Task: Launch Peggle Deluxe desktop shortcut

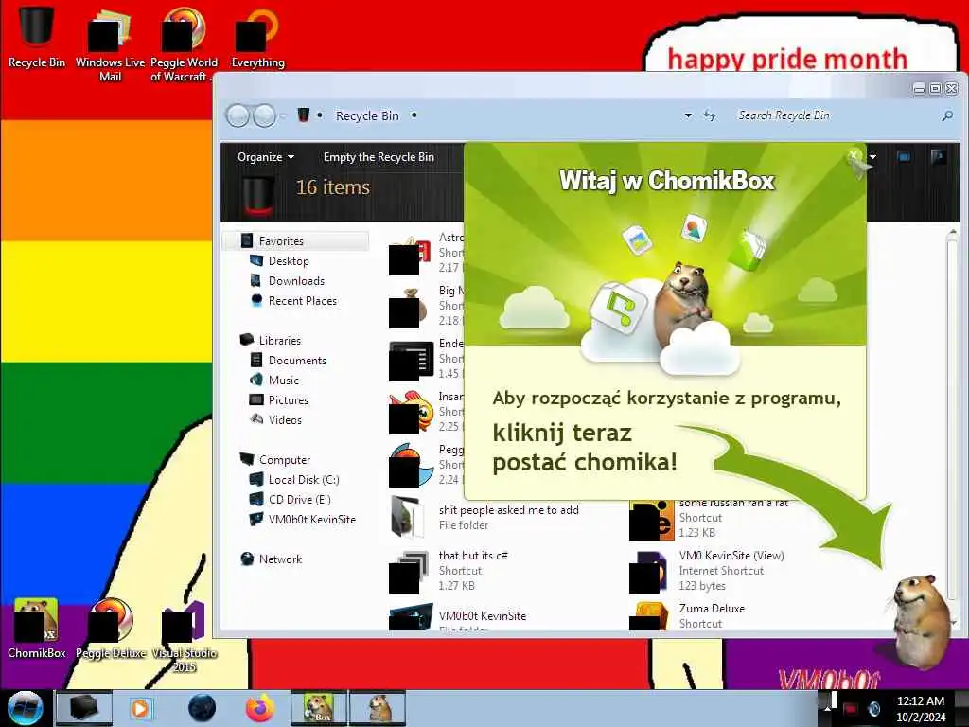Action: 111,628
